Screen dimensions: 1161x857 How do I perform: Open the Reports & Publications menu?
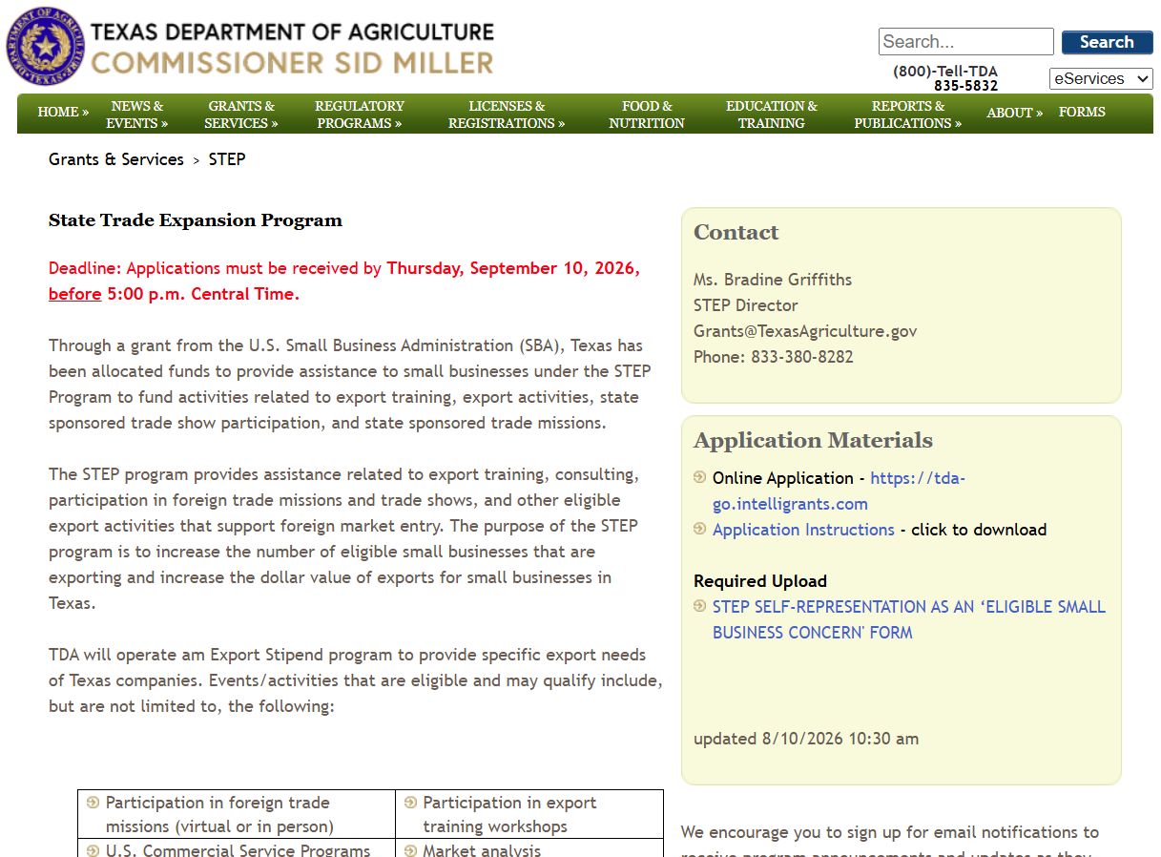coord(907,115)
